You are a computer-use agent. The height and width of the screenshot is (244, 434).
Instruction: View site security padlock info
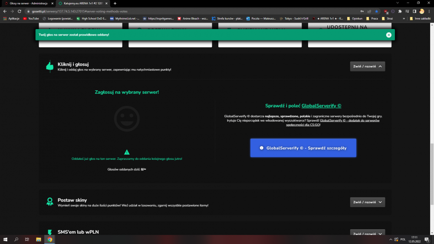pos(28,11)
